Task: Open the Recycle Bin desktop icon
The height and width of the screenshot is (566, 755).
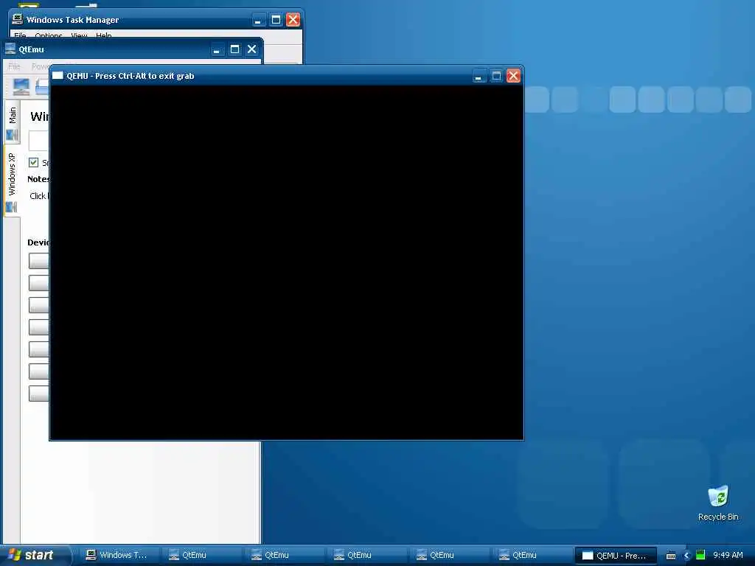Action: pyautogui.click(x=718, y=503)
